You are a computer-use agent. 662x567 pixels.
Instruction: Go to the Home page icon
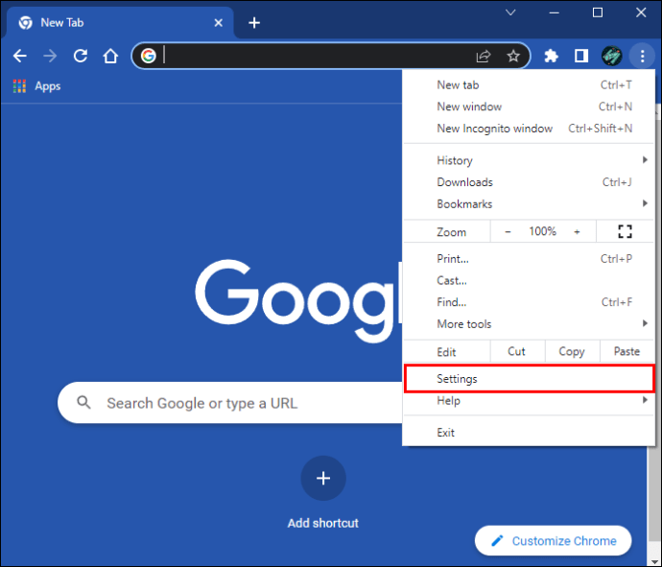pos(111,56)
